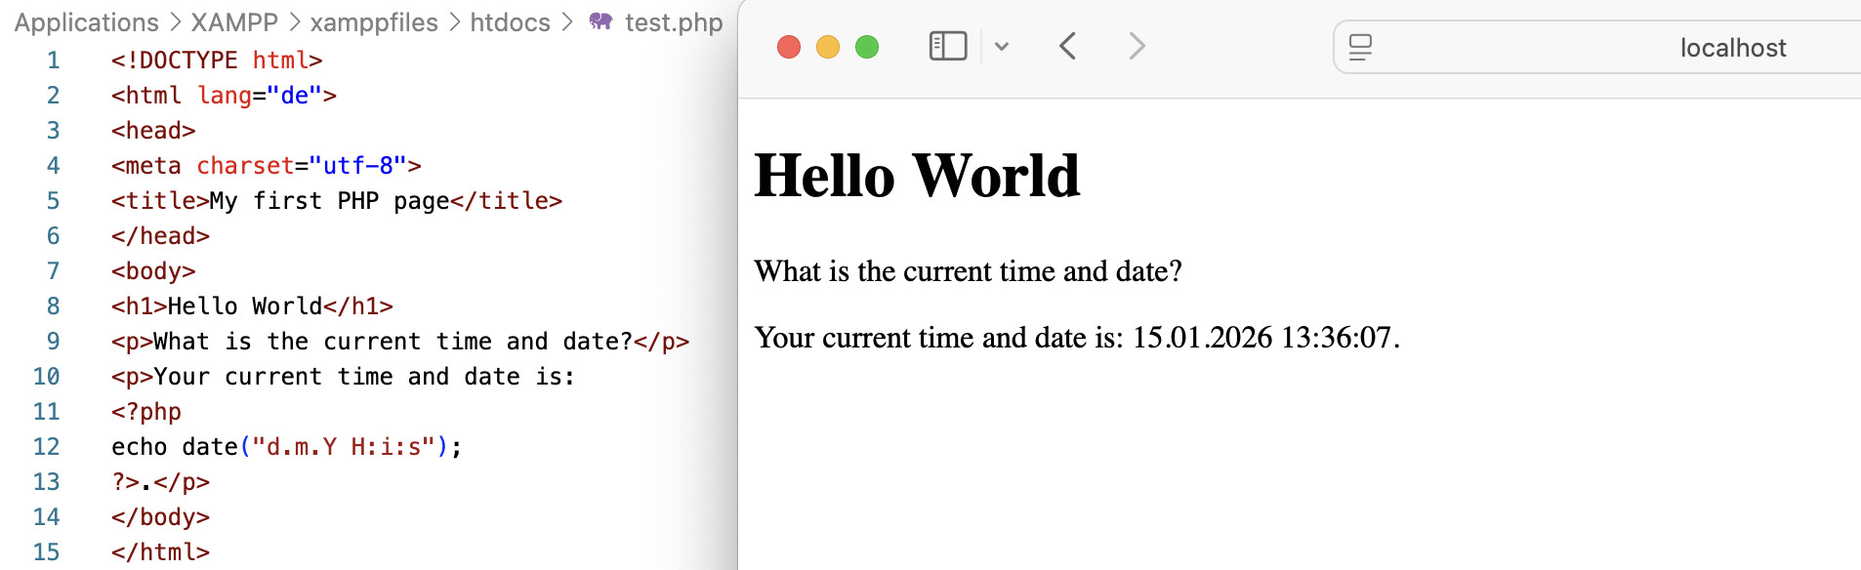Select the Applications breadcrumb segment

coord(86,22)
